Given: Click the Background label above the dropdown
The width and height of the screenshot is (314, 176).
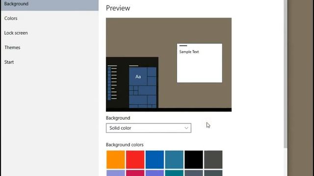Looking at the screenshot, I should (x=118, y=118).
